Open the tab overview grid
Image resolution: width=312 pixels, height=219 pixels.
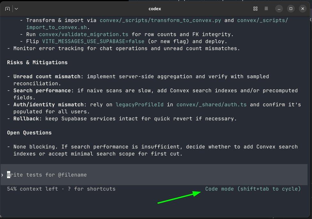[x=255, y=9]
